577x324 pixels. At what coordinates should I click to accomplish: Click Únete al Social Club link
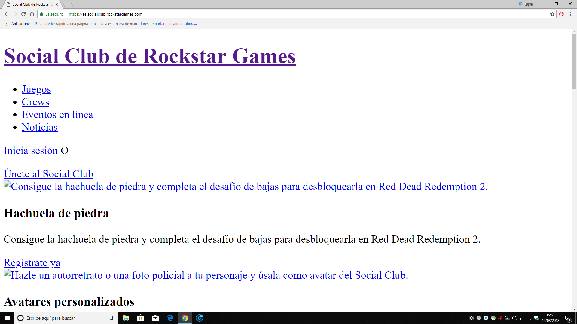[48, 174]
